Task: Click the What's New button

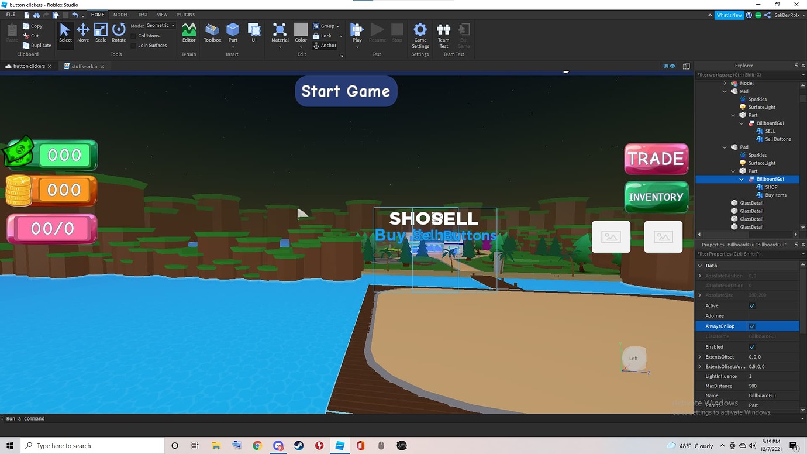Action: (729, 15)
